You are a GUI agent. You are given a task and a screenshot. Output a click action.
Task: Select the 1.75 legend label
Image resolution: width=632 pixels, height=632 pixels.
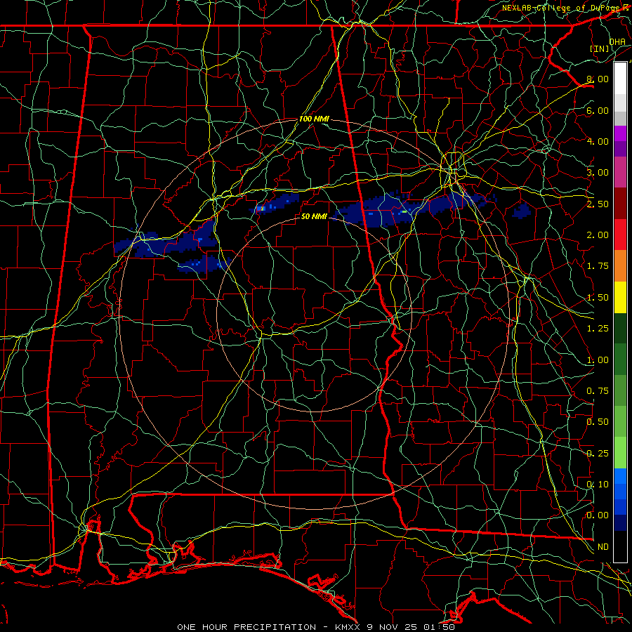(x=598, y=266)
